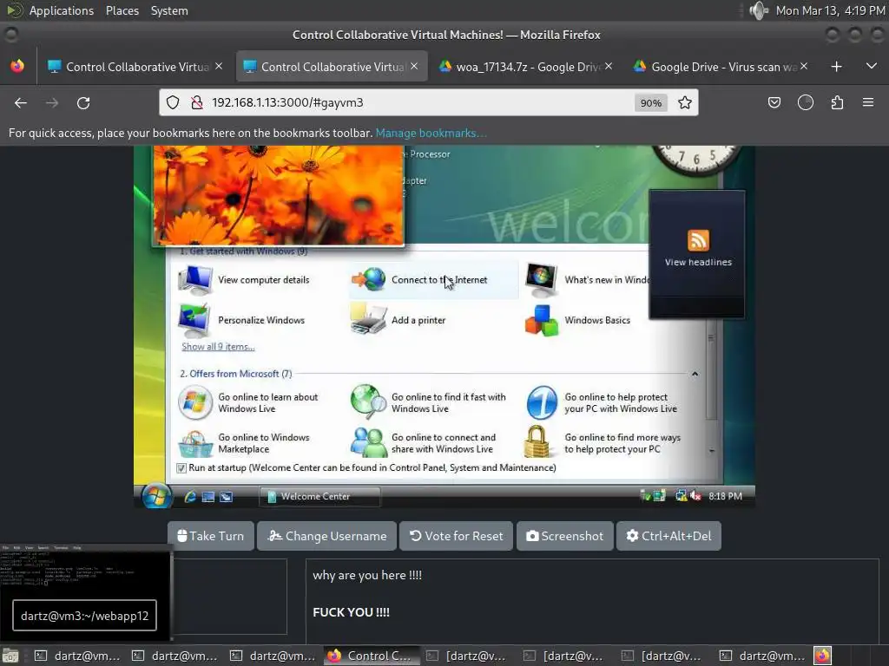This screenshot has height=666, width=889.
Task: Click the Switch between windows quick launch icon
Action: pyautogui.click(x=227, y=497)
